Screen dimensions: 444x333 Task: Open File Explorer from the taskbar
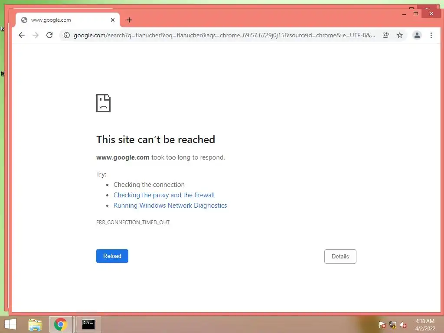[35, 324]
